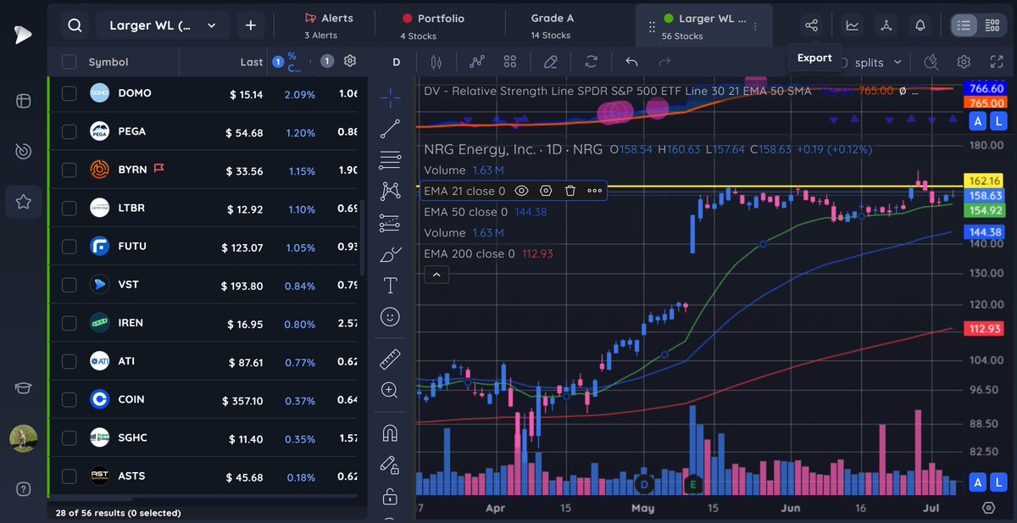The image size is (1017, 523).
Task: Select the Text annotation tool
Action: click(391, 285)
